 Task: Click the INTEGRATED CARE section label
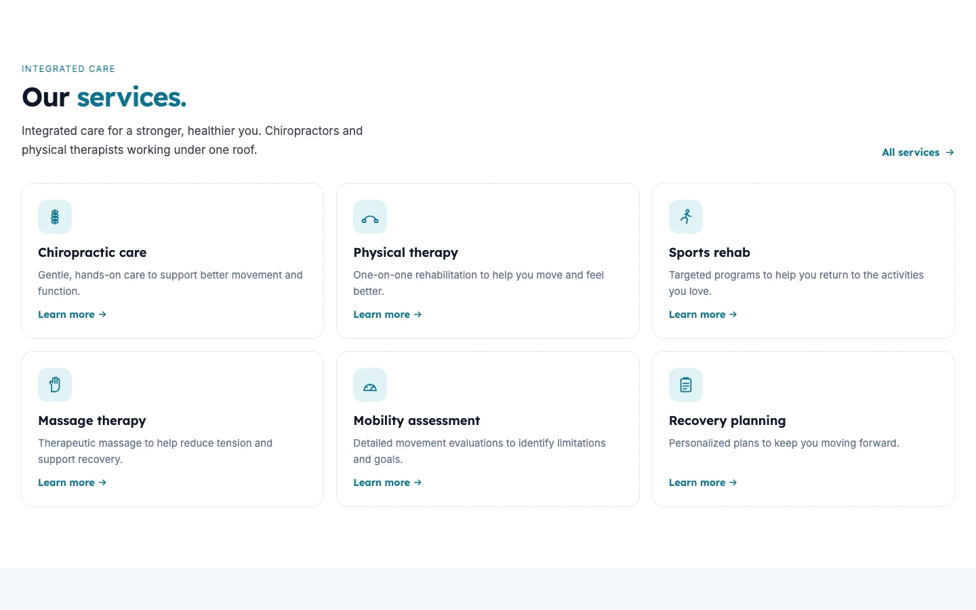coord(68,69)
